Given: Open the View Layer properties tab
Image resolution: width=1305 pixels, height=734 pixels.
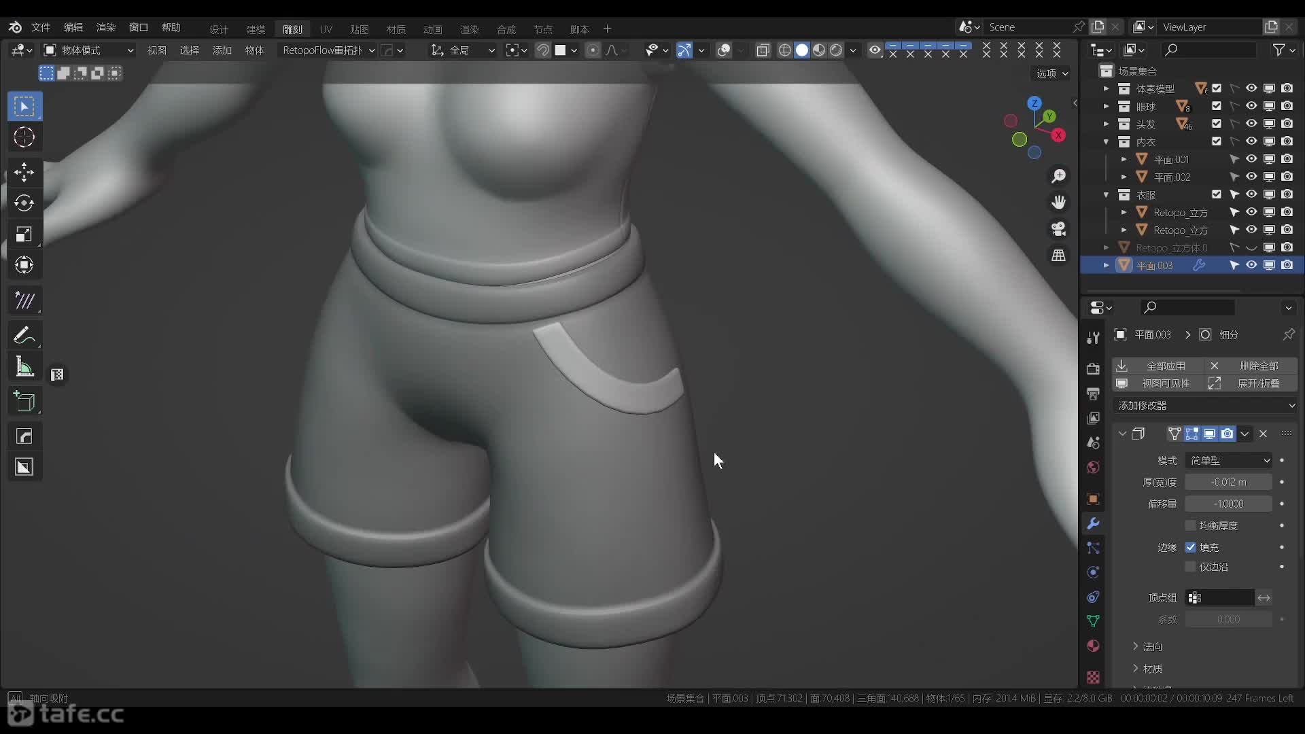Looking at the screenshot, I should click(x=1093, y=418).
